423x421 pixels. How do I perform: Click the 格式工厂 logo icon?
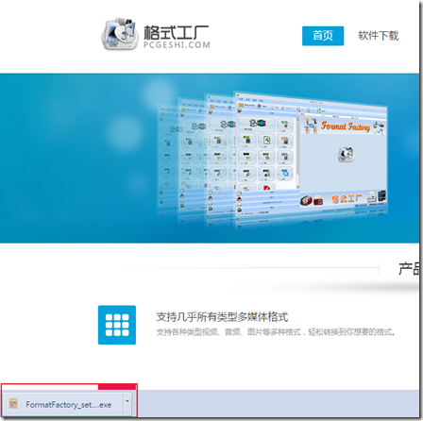[x=120, y=34]
